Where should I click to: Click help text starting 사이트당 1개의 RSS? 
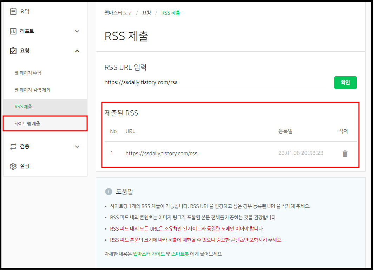click(x=210, y=206)
